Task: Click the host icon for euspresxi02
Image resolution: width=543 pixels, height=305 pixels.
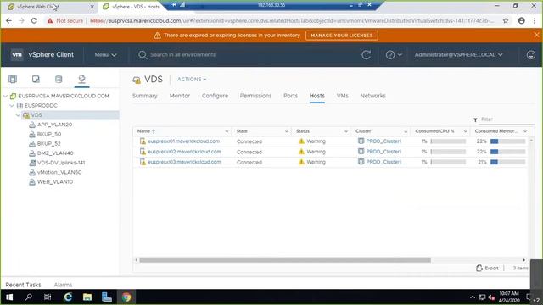Action: [143, 152]
